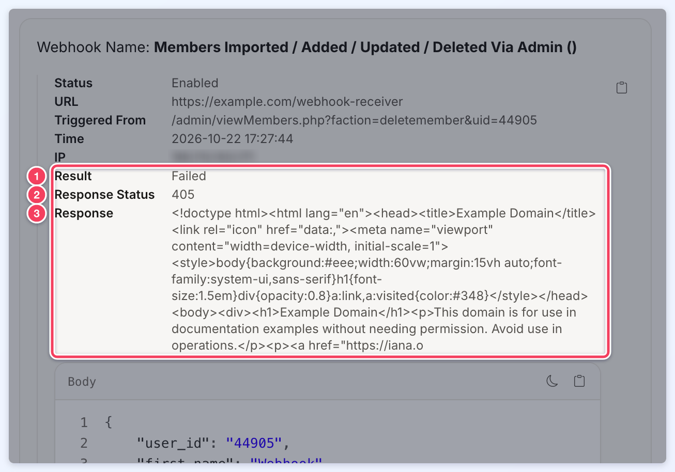The height and width of the screenshot is (472, 675).
Task: Click the 'Body' panel header label
Action: coord(82,382)
